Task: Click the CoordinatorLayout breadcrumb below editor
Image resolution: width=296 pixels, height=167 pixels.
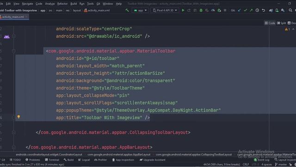Action: coord(49,154)
